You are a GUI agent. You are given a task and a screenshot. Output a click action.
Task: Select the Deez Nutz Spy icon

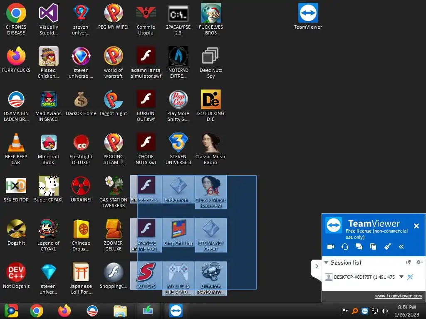click(x=211, y=62)
